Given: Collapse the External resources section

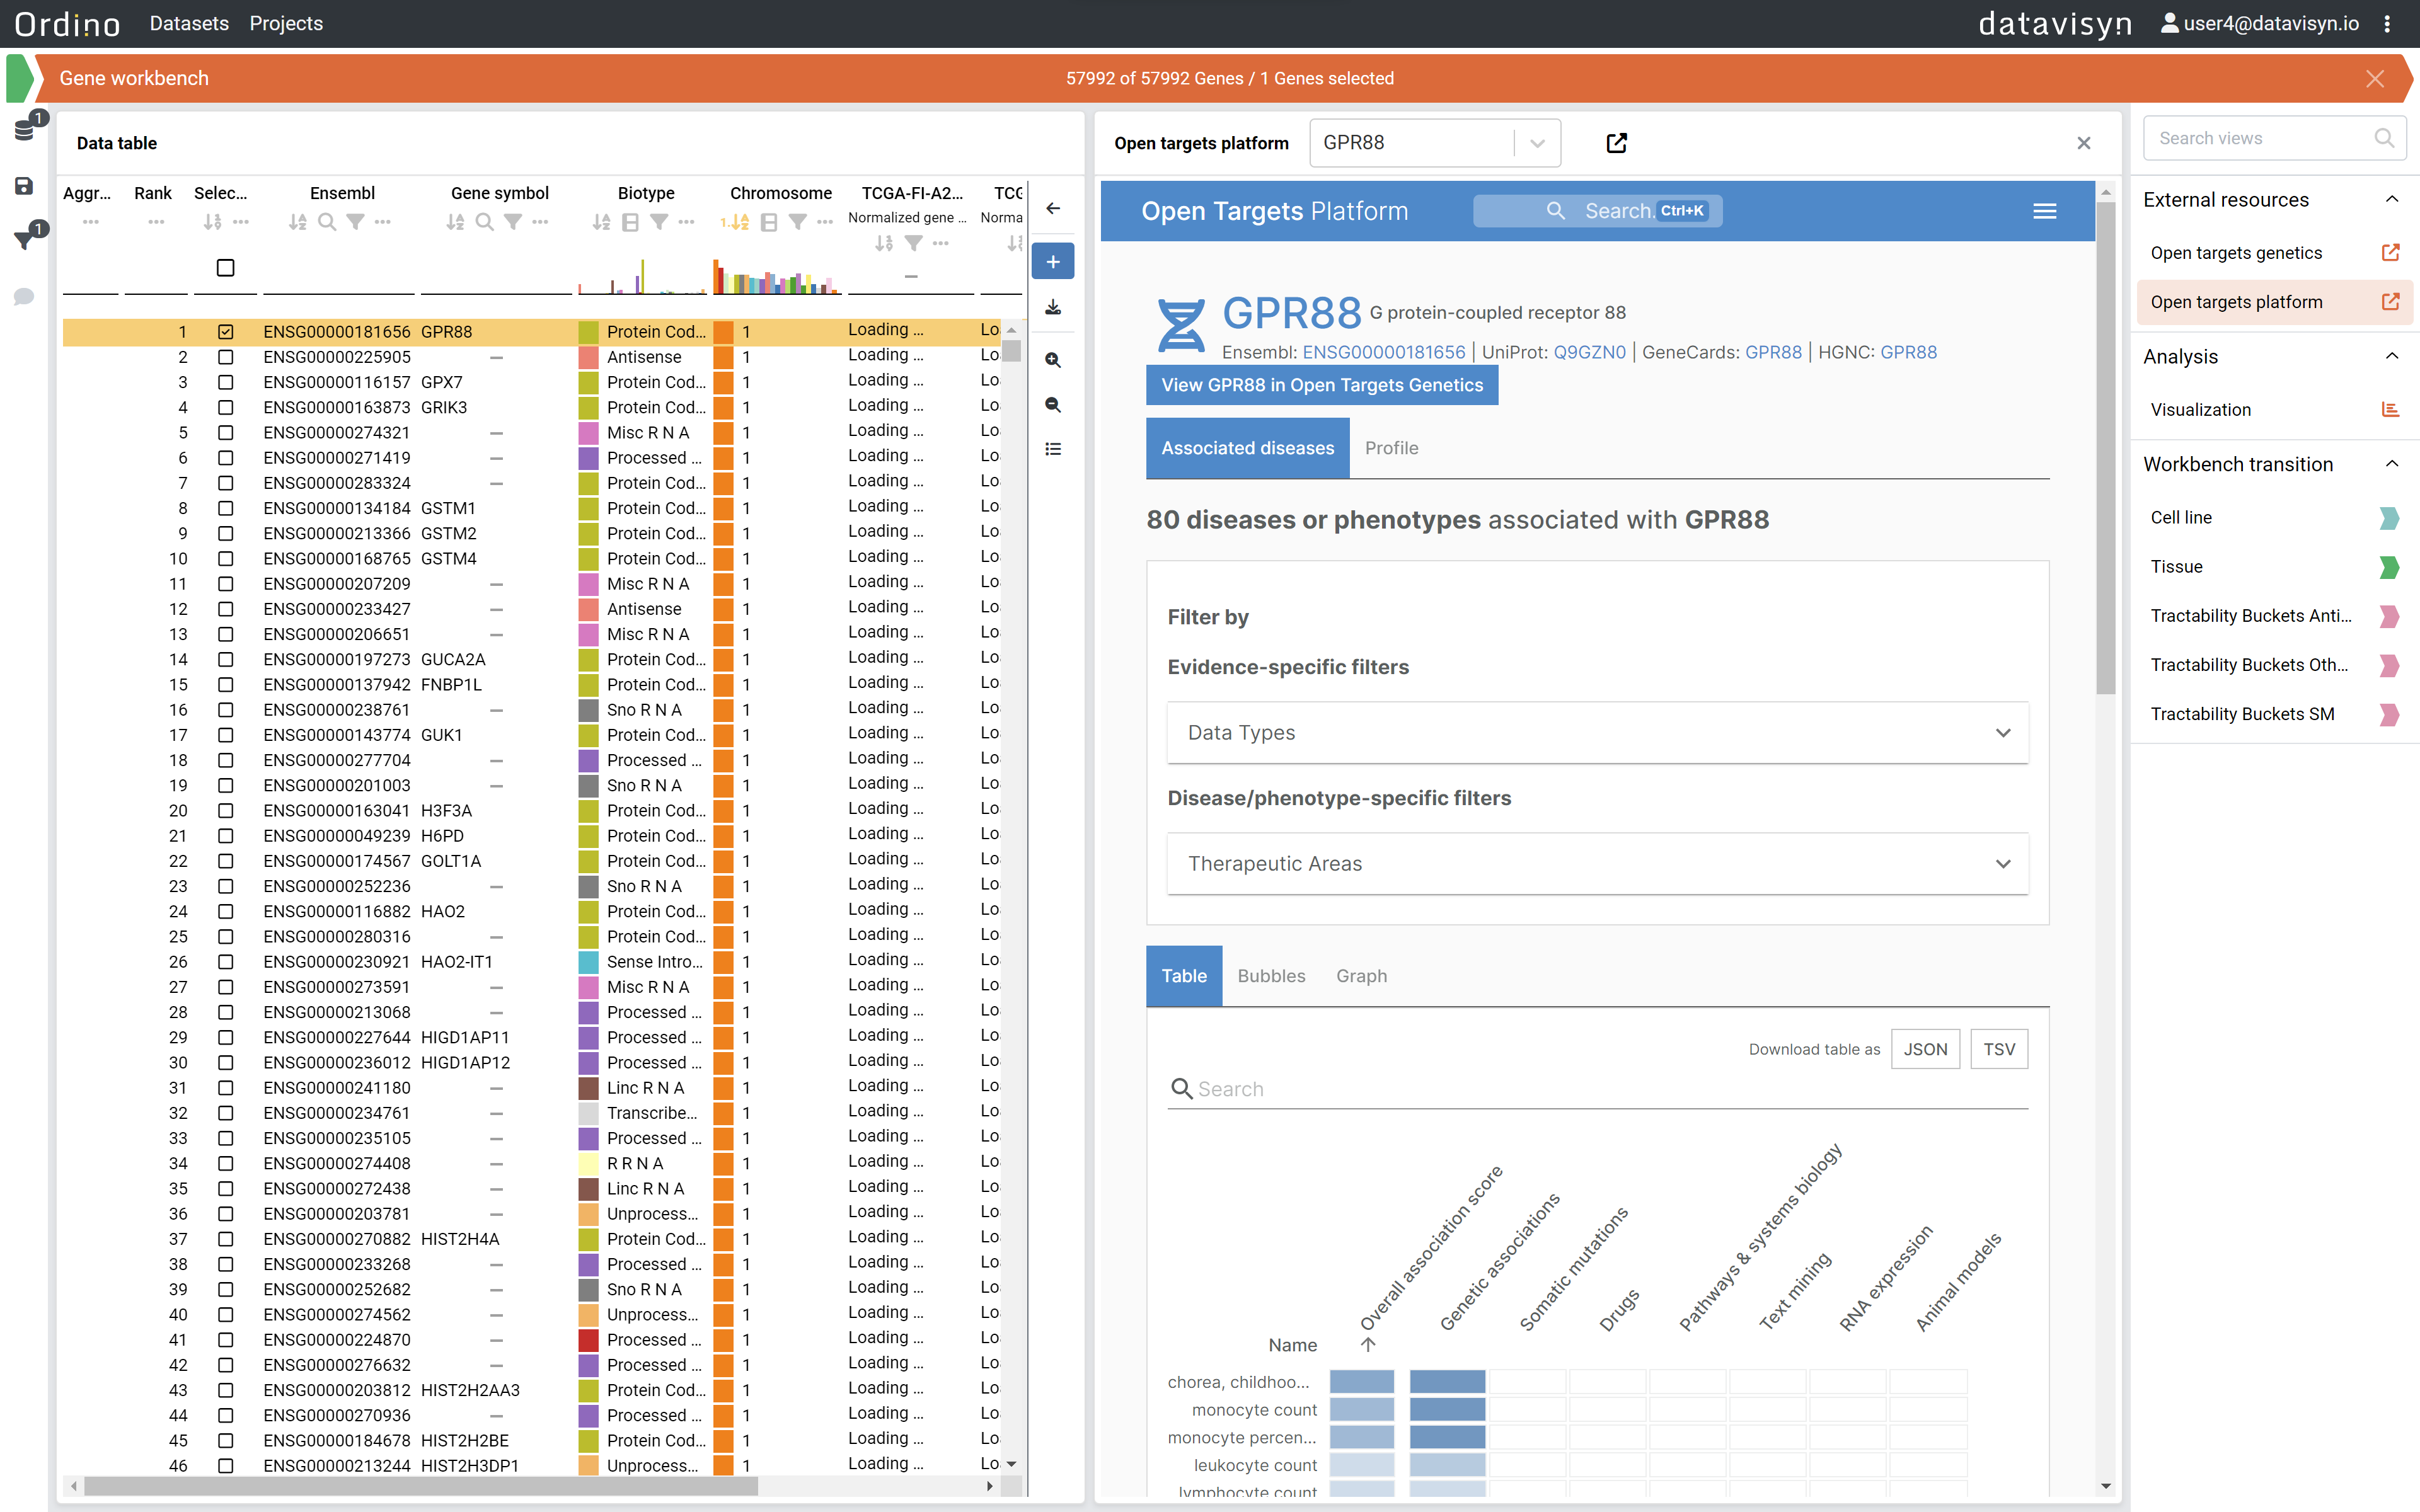Looking at the screenshot, I should click(x=2392, y=199).
